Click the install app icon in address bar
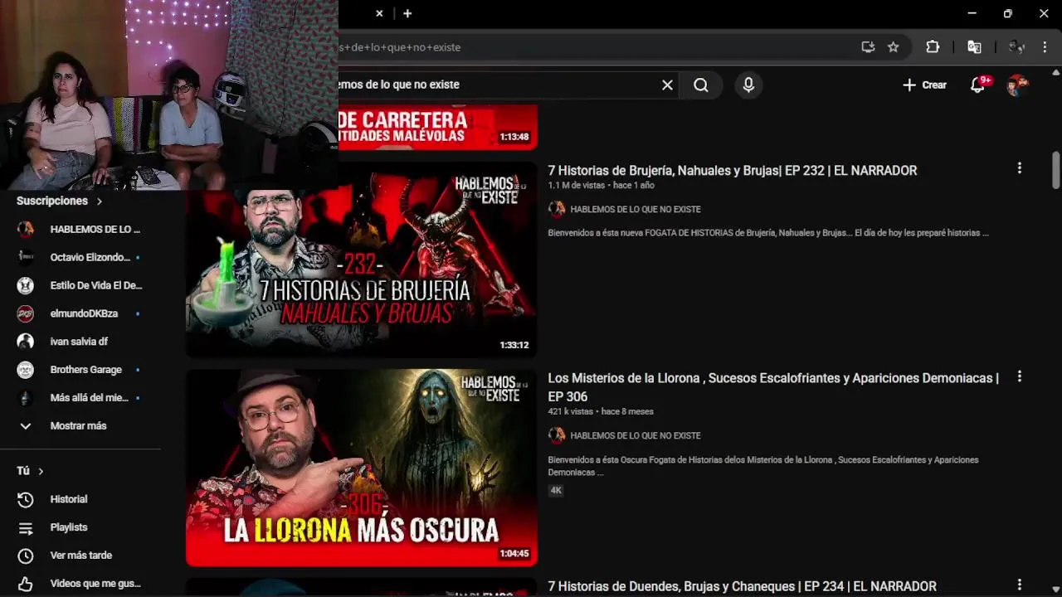This screenshot has width=1062, height=597. click(x=868, y=47)
